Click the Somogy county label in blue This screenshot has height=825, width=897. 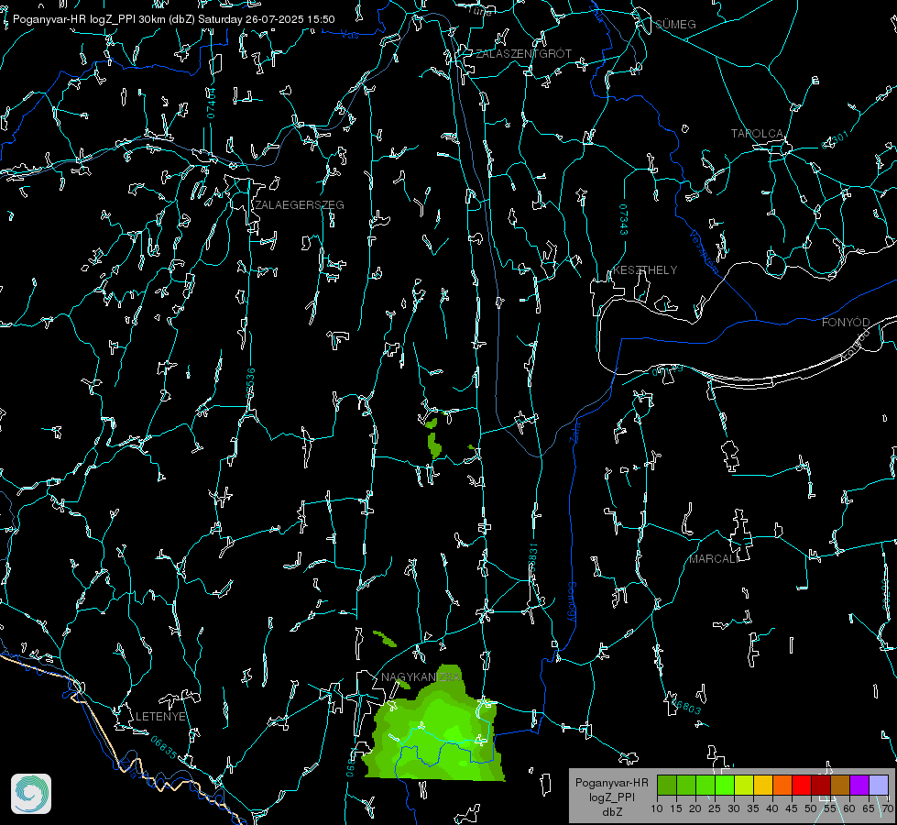click(572, 603)
